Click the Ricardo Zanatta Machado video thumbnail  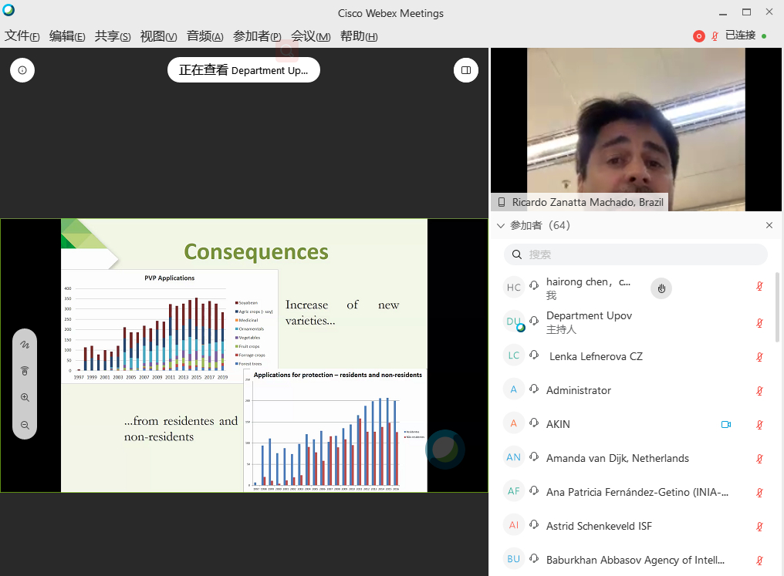(636, 129)
